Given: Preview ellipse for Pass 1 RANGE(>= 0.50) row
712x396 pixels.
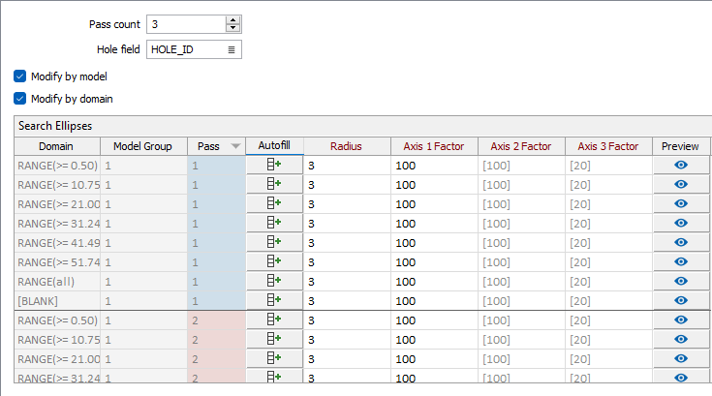Looking at the screenshot, I should [x=681, y=165].
